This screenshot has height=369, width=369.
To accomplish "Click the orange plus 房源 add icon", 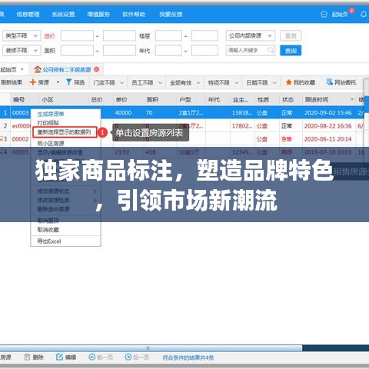I will 32,82.
